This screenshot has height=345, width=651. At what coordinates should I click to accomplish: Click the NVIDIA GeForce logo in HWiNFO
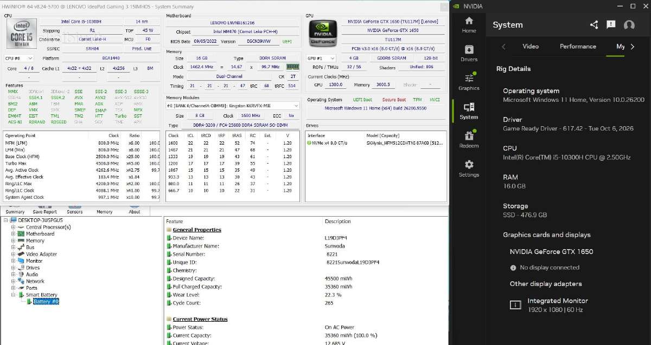pos(322,32)
